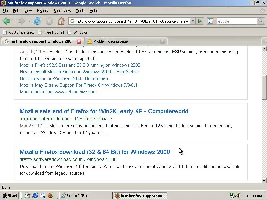Expand the address bar history dropdown
The height and width of the screenshot is (200, 267).
[x=193, y=21]
